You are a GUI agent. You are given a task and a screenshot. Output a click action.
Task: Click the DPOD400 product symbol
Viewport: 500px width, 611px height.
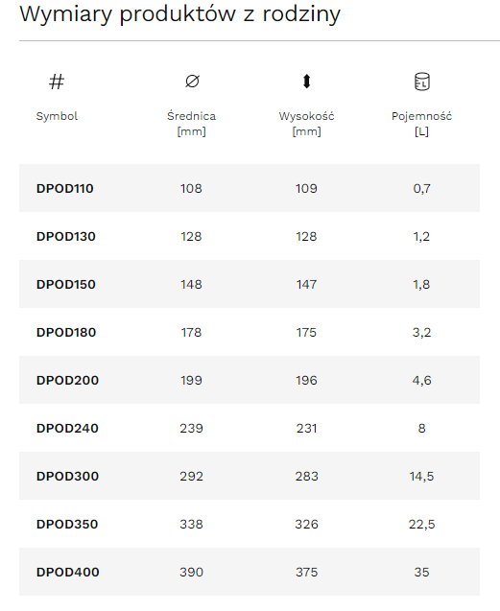coord(68,572)
